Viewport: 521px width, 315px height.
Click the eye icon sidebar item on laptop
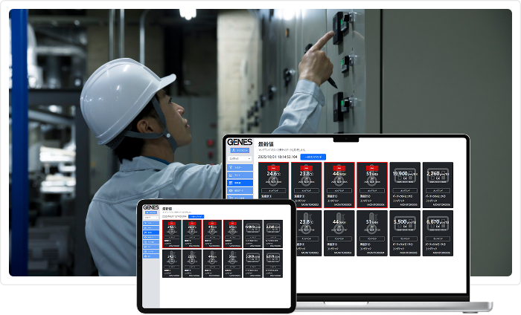[239, 190]
